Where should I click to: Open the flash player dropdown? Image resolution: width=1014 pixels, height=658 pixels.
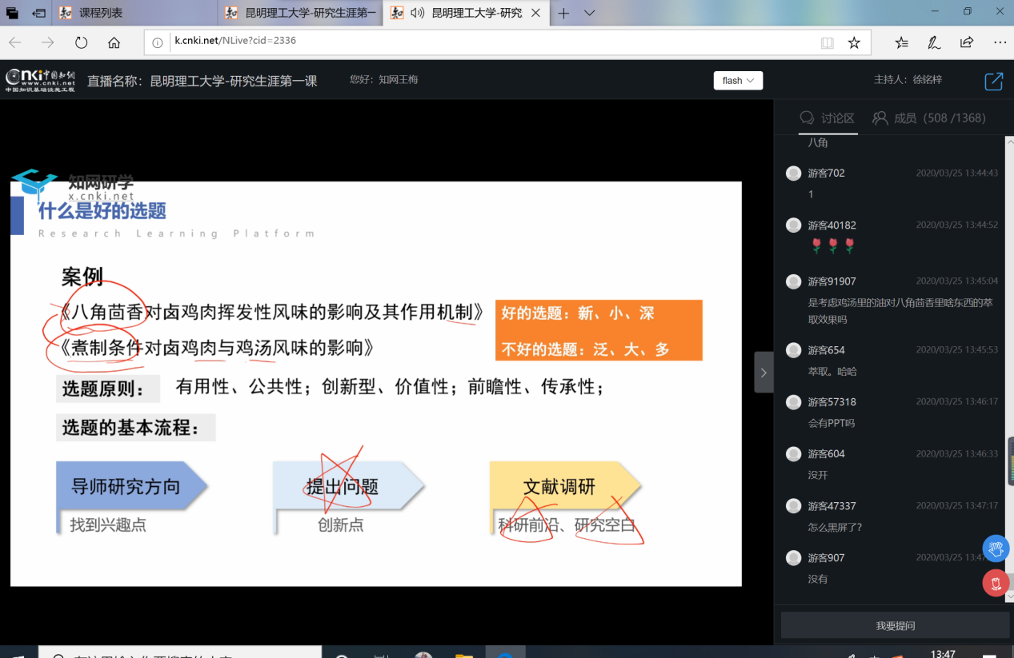click(738, 81)
